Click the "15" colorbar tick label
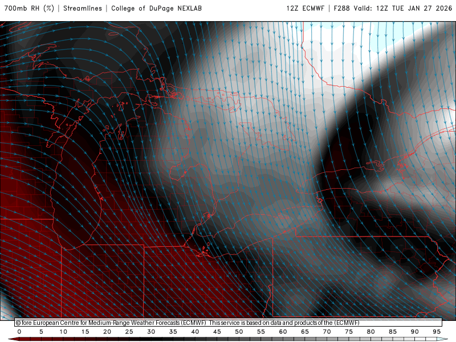 85,332
